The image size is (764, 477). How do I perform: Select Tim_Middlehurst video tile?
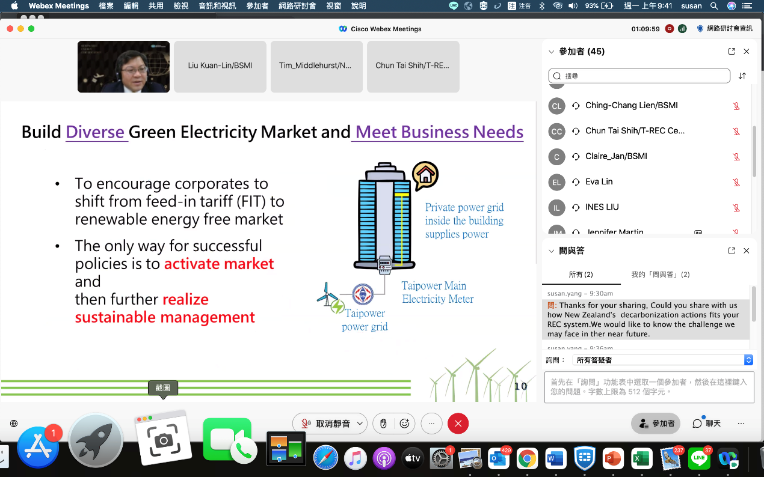click(316, 67)
